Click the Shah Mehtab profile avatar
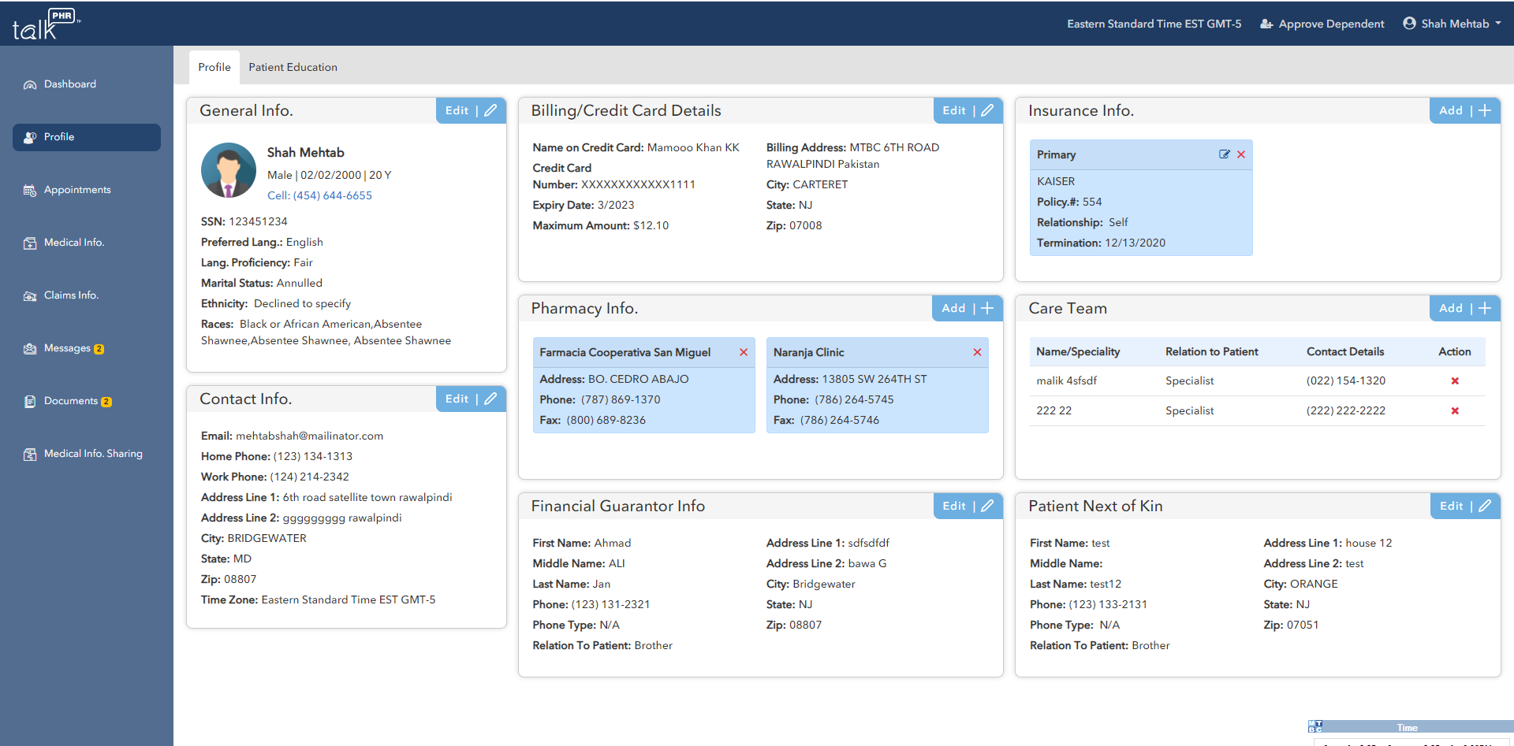Image resolution: width=1514 pixels, height=746 pixels. pyautogui.click(x=229, y=170)
